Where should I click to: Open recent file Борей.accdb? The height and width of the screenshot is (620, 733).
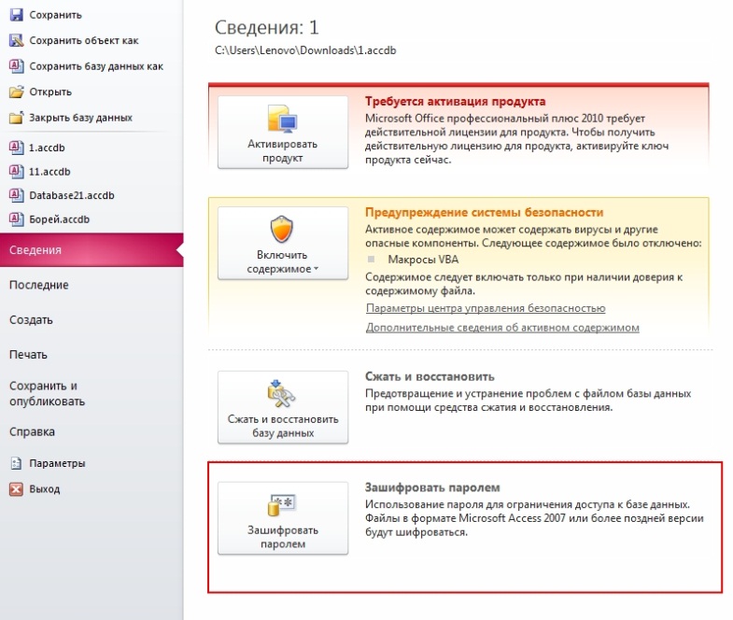pyautogui.click(x=59, y=219)
